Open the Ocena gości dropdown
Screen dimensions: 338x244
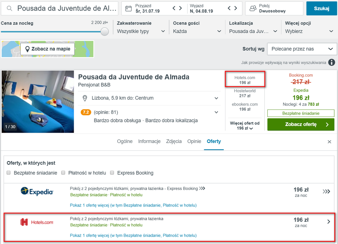point(197,31)
